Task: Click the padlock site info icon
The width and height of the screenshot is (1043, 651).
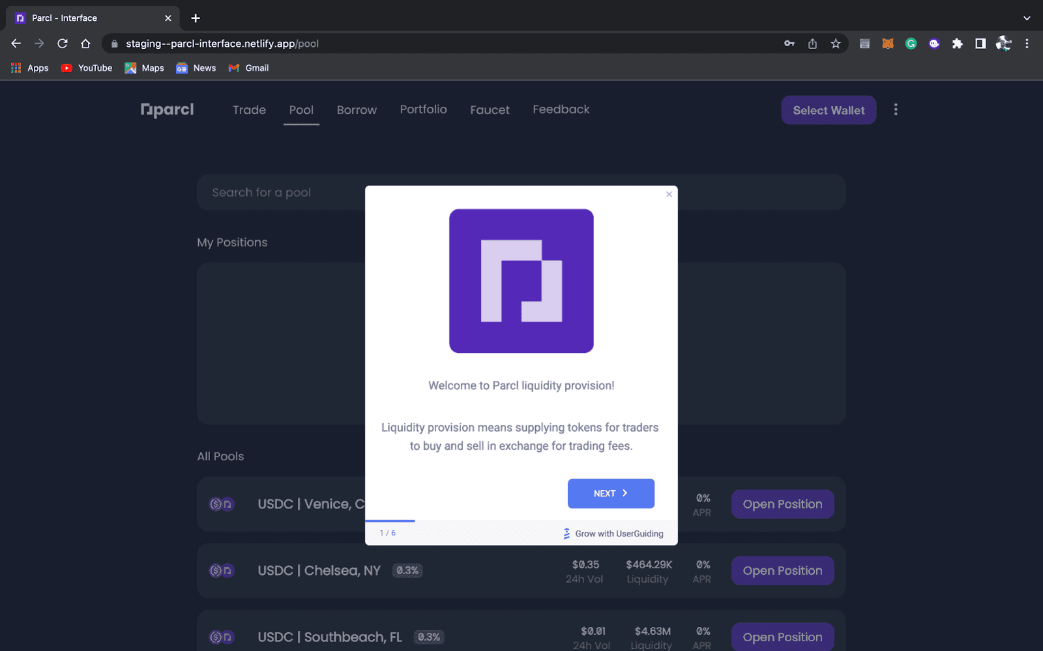Action: [115, 44]
